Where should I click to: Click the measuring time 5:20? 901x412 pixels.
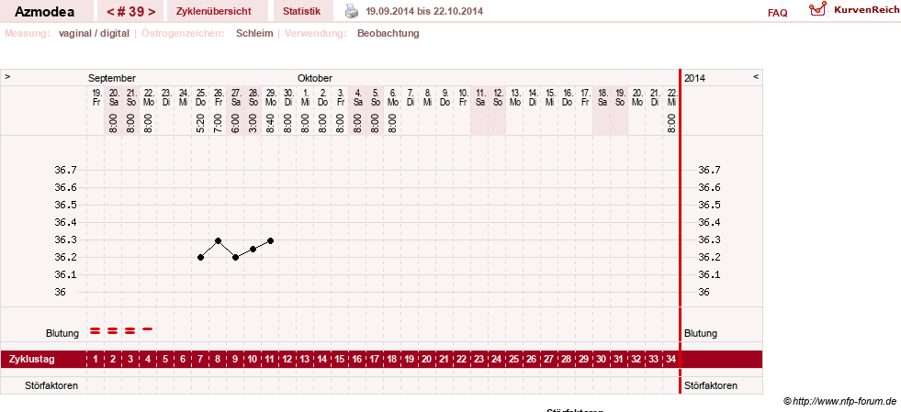(200, 123)
